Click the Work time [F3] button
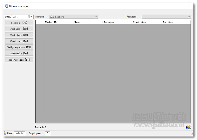 [19, 35]
